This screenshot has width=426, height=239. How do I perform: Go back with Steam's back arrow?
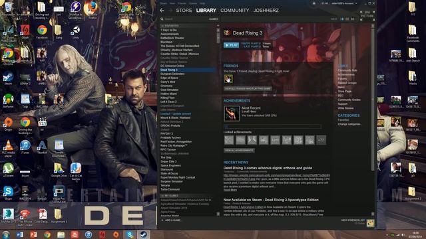tap(162, 11)
